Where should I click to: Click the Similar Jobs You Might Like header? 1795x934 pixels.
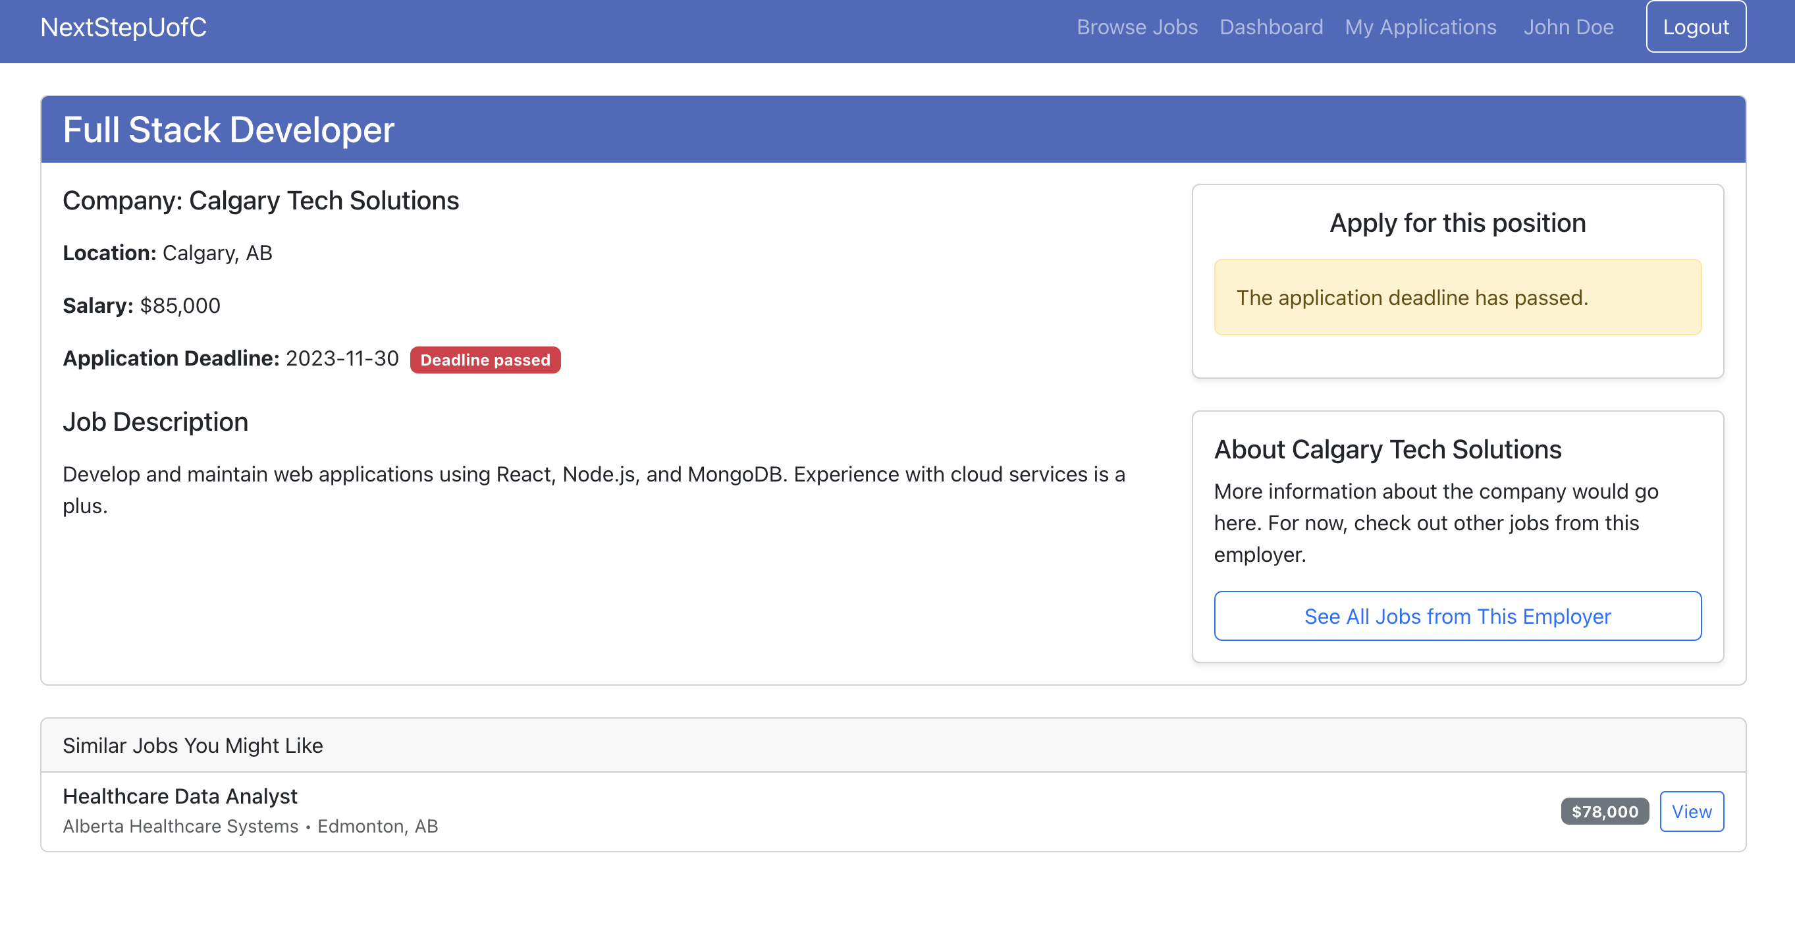pos(192,746)
